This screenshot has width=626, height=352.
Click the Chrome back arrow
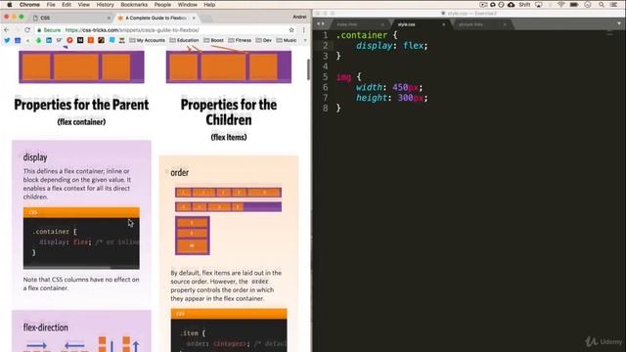[x=7, y=30]
